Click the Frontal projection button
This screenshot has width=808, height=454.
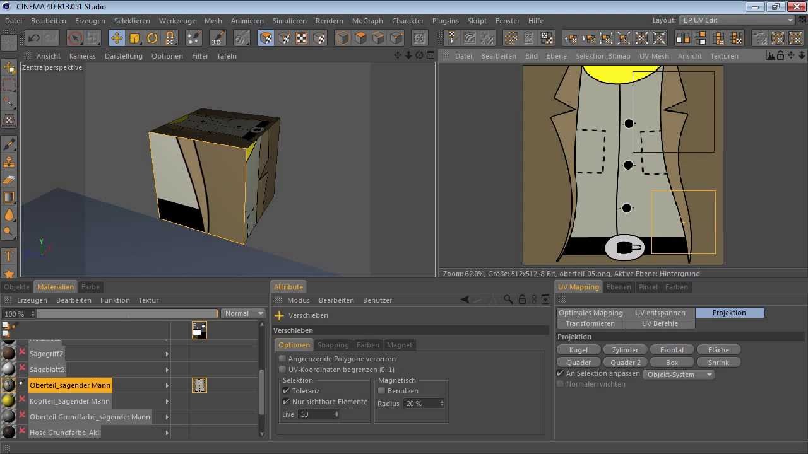[x=672, y=350]
